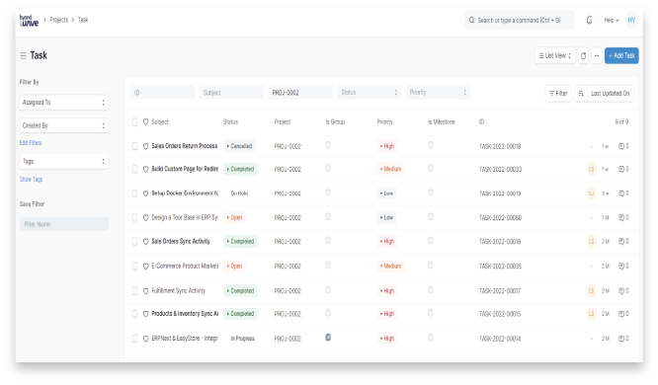Like the Fulfilment Sync Activity task

pyautogui.click(x=145, y=290)
